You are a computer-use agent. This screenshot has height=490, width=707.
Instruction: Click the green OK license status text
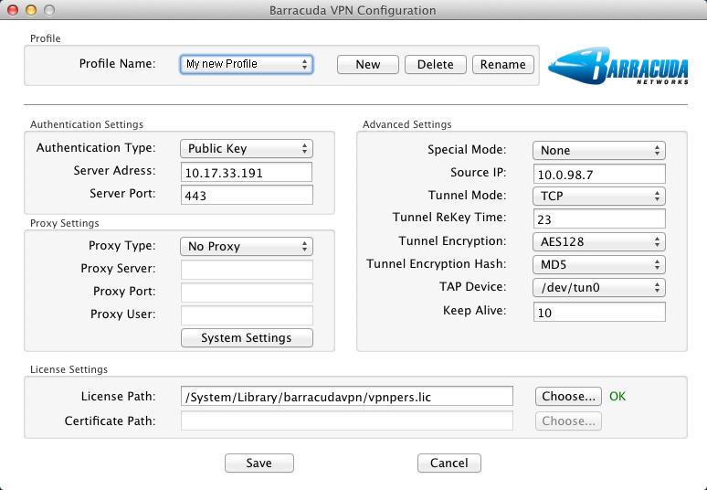(617, 396)
